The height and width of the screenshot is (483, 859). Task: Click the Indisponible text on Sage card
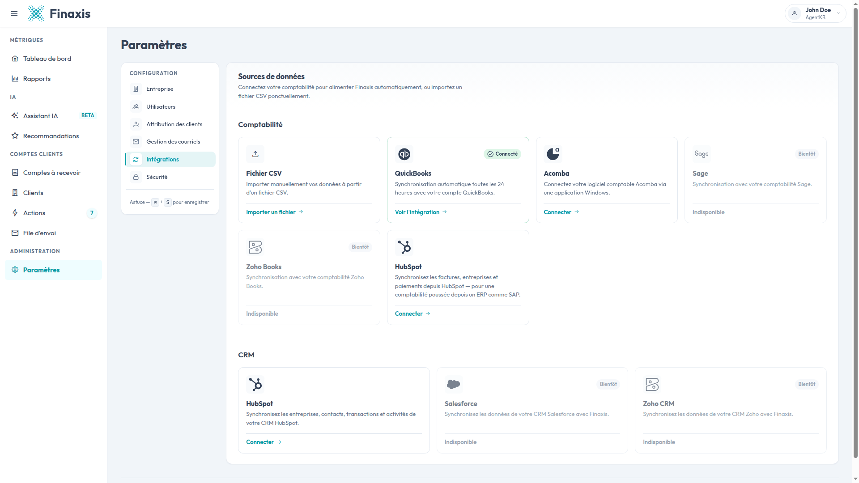708,212
